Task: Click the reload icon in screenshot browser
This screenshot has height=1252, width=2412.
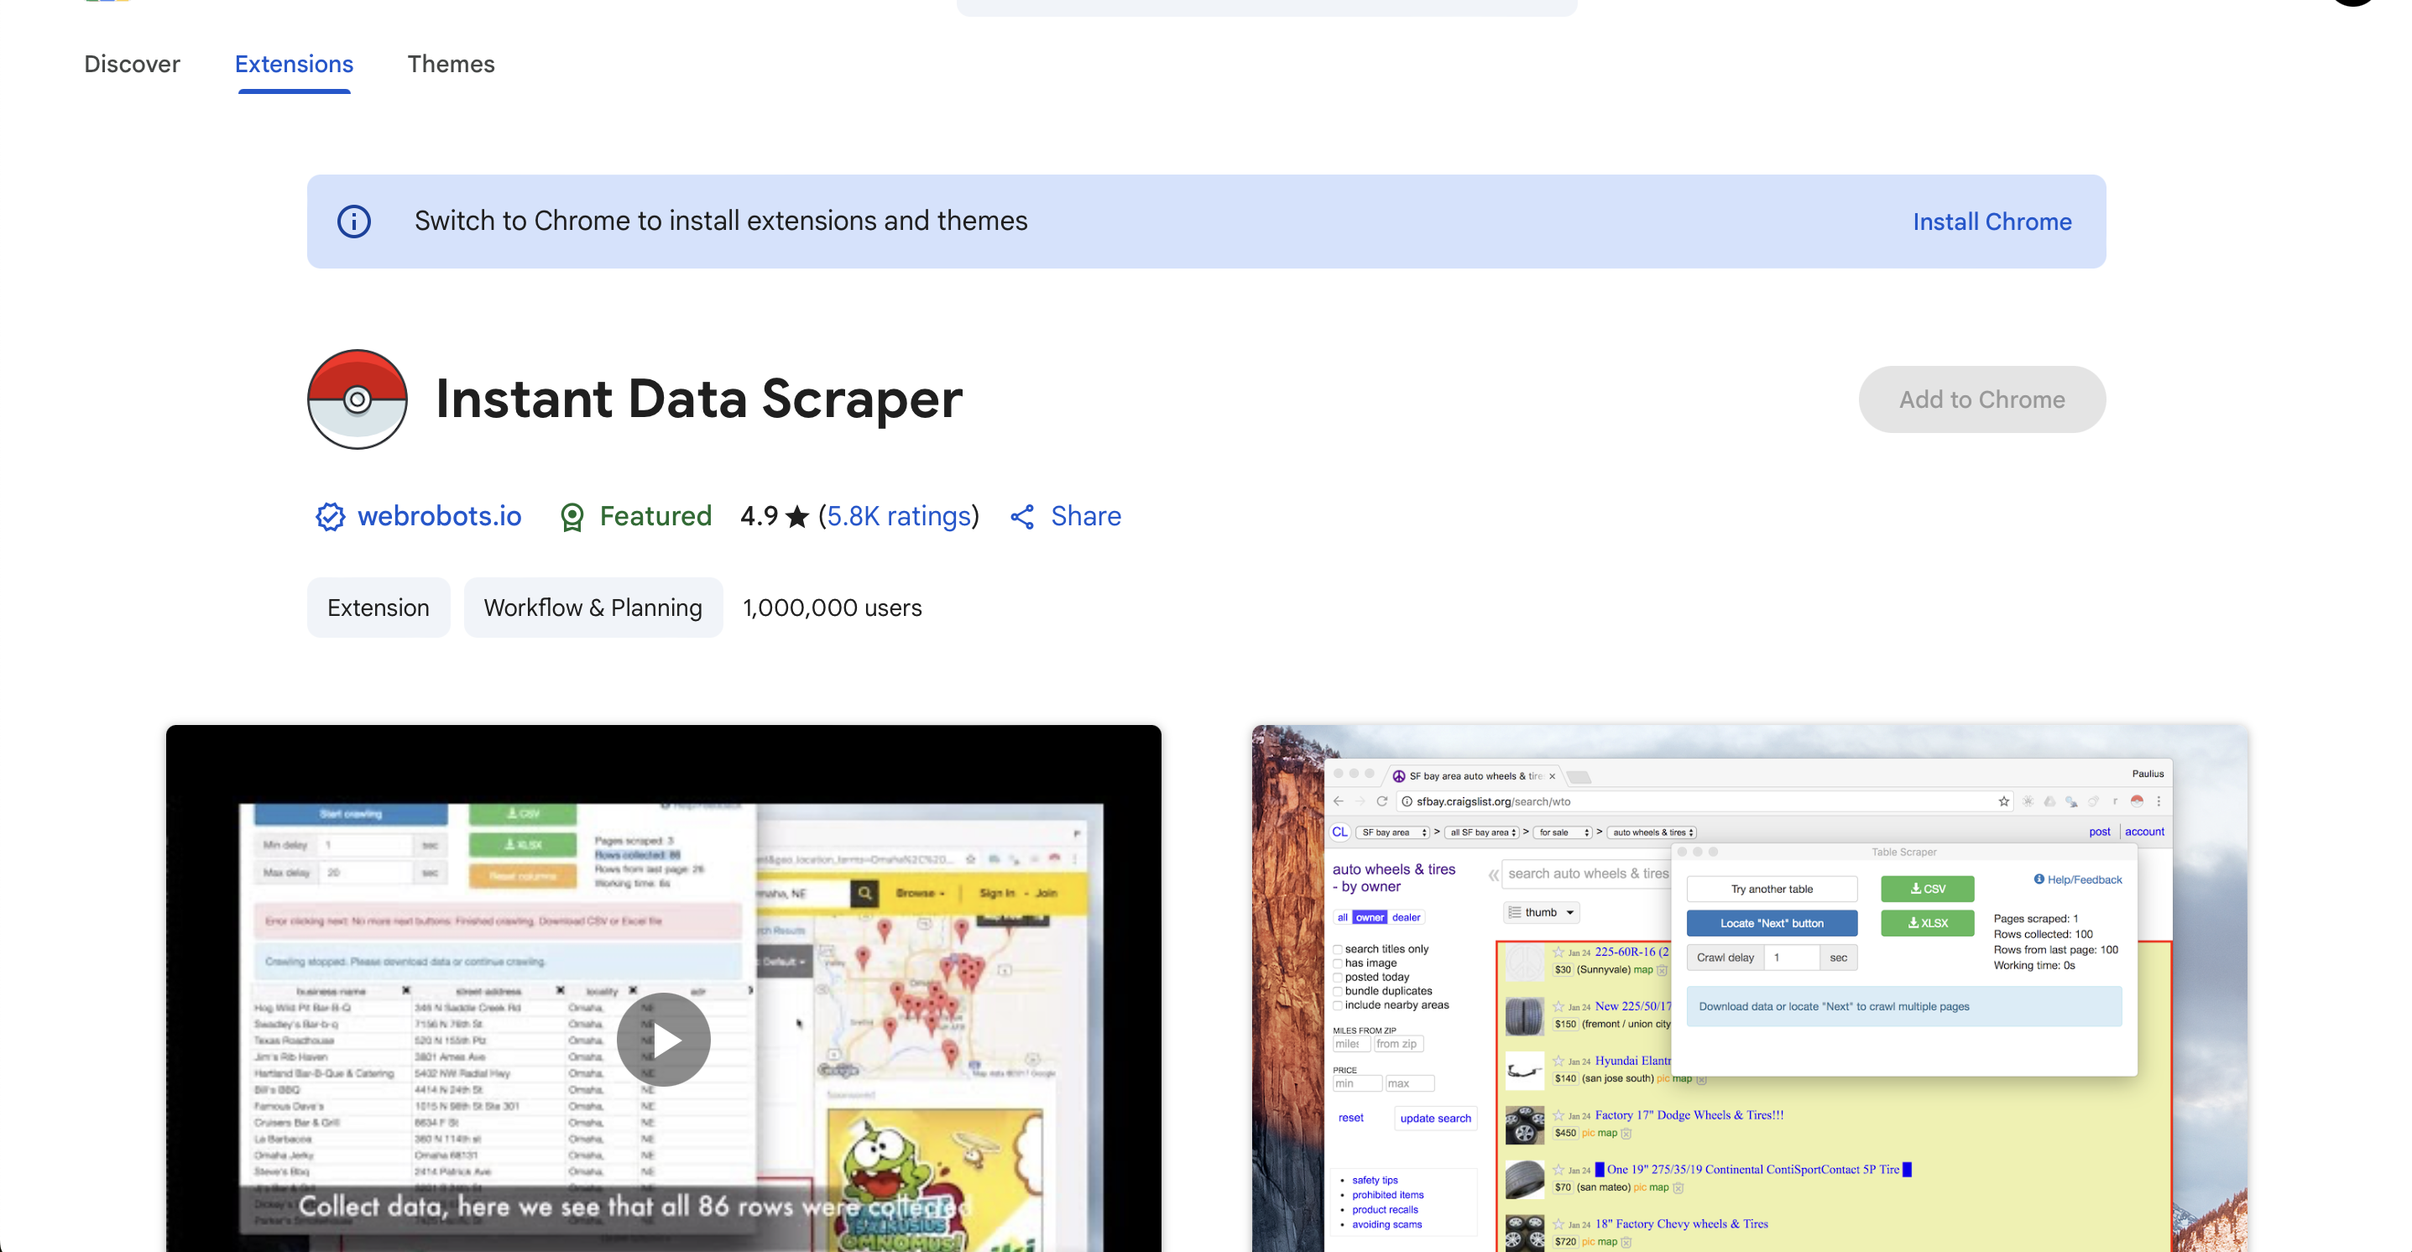Action: click(1381, 801)
